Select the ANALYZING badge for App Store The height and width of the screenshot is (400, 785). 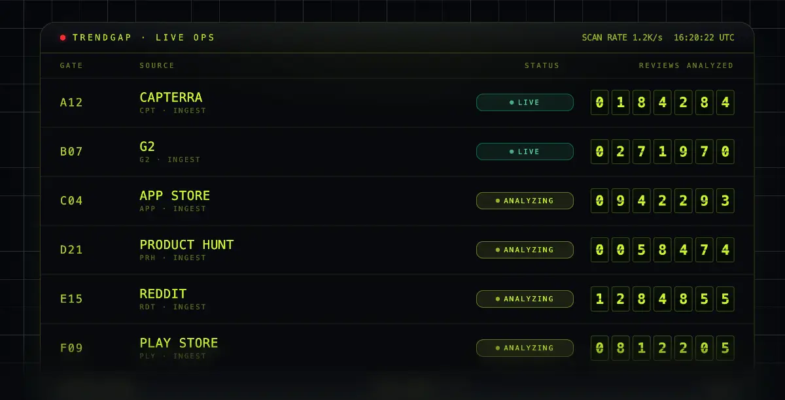click(x=525, y=201)
